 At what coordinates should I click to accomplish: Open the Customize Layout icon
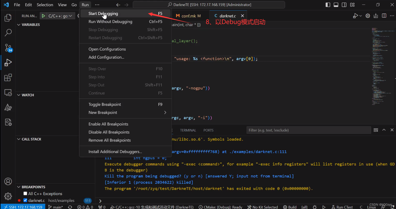click(352, 5)
